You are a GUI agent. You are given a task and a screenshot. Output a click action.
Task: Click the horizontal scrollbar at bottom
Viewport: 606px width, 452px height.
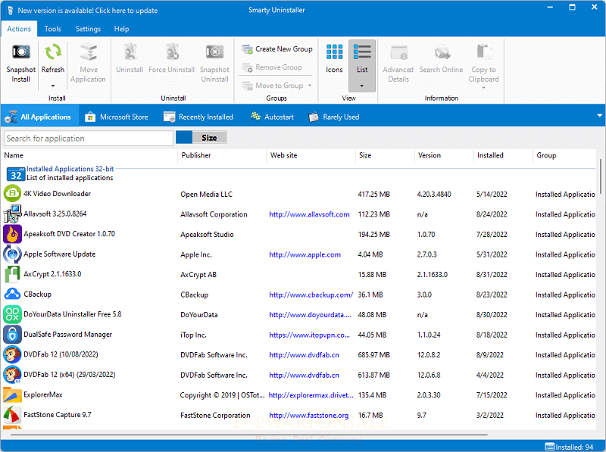249,435
